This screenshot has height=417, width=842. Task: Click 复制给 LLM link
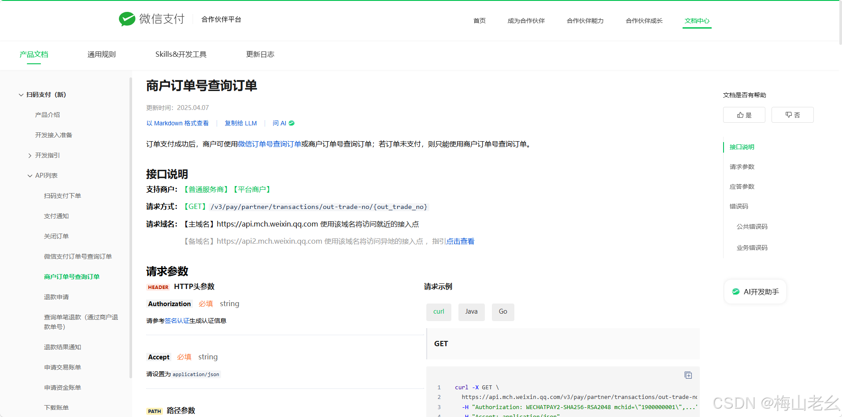[240, 123]
